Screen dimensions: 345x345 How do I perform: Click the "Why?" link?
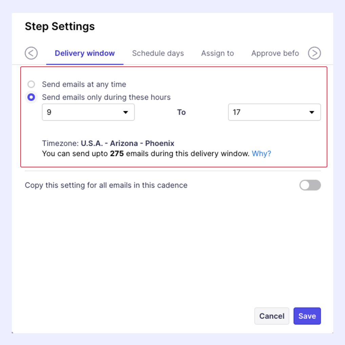click(x=261, y=154)
